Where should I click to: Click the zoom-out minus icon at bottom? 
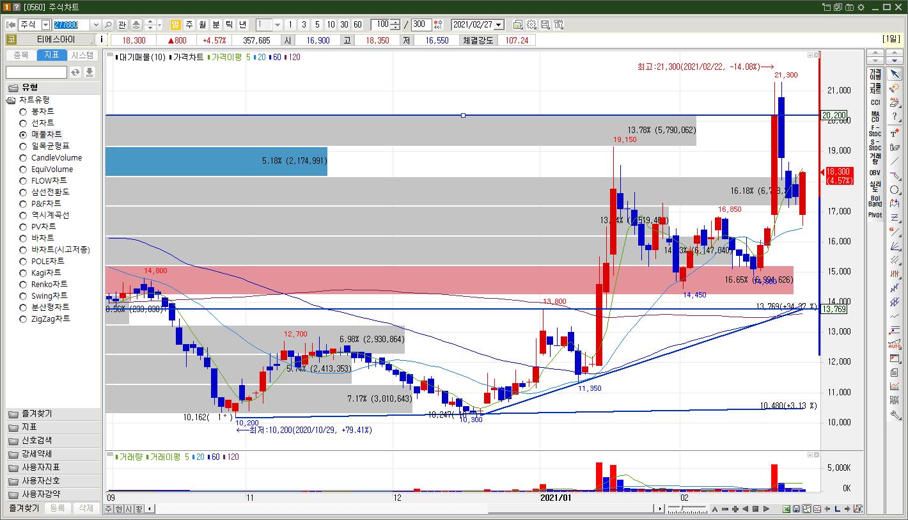(x=724, y=509)
